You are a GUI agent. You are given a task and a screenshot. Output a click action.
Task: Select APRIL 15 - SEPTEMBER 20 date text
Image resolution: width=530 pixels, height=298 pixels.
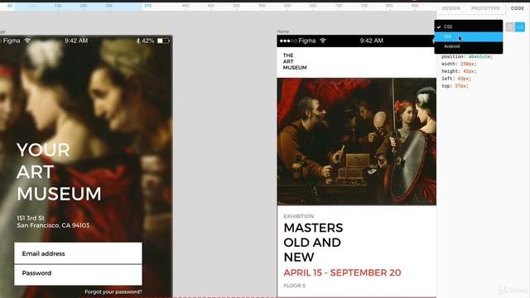[x=342, y=272]
